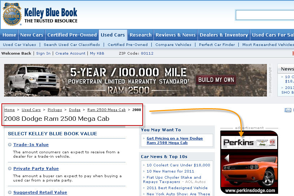Open Fiat Ups Chrysler Stake article
Screen dimensions: 294x196
[x=172, y=179]
